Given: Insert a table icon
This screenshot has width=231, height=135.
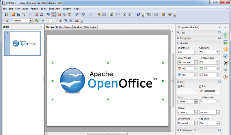Looking at the screenshot, I should coord(104,14).
